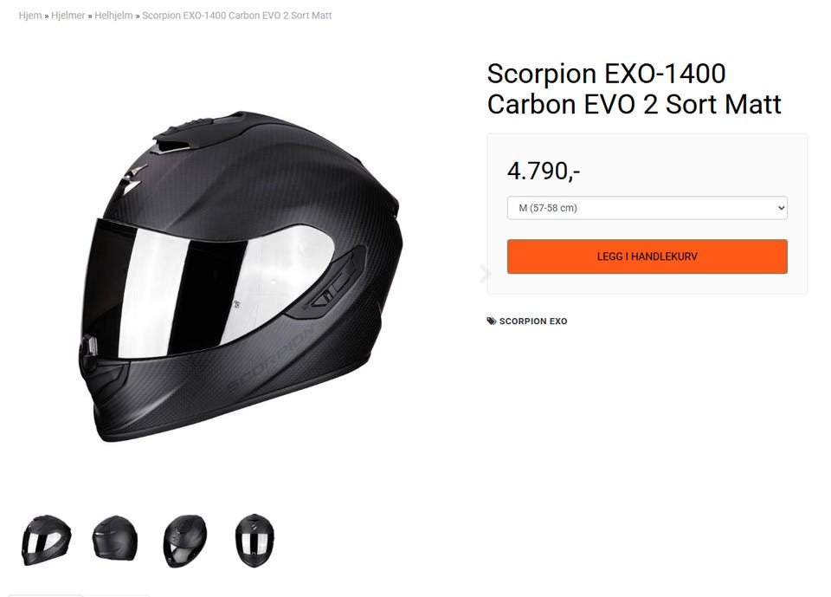The width and height of the screenshot is (831, 597).
Task: Click the Scorpion EXO-1400 breadcrumb entry
Action: [x=236, y=16]
